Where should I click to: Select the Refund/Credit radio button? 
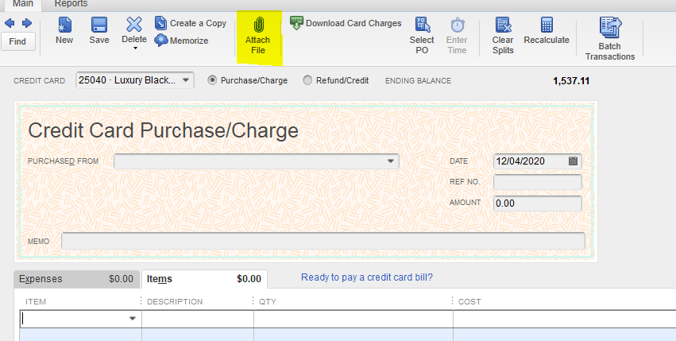307,80
